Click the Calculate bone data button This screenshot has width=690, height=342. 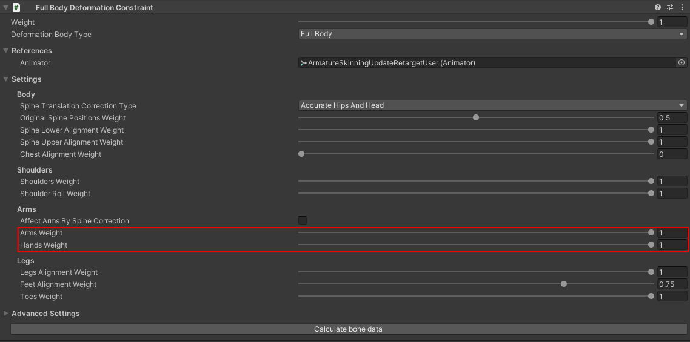point(349,329)
